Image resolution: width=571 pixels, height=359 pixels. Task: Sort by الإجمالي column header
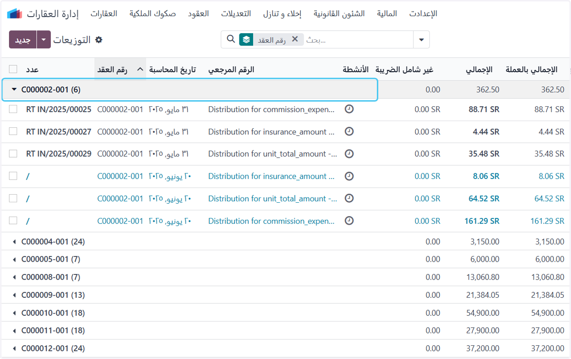[x=479, y=70]
